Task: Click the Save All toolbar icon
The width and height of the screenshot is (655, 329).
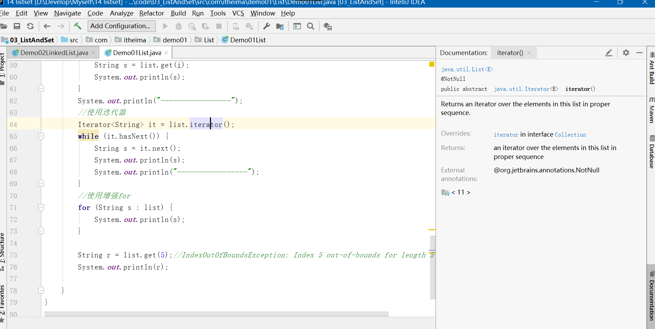Action: (17, 26)
